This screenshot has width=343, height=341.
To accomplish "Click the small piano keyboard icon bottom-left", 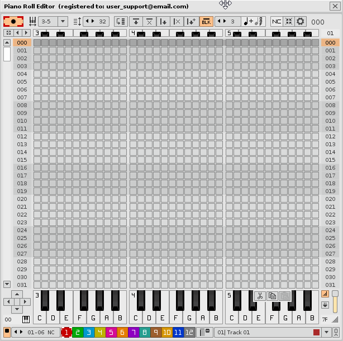I will point(26,320).
